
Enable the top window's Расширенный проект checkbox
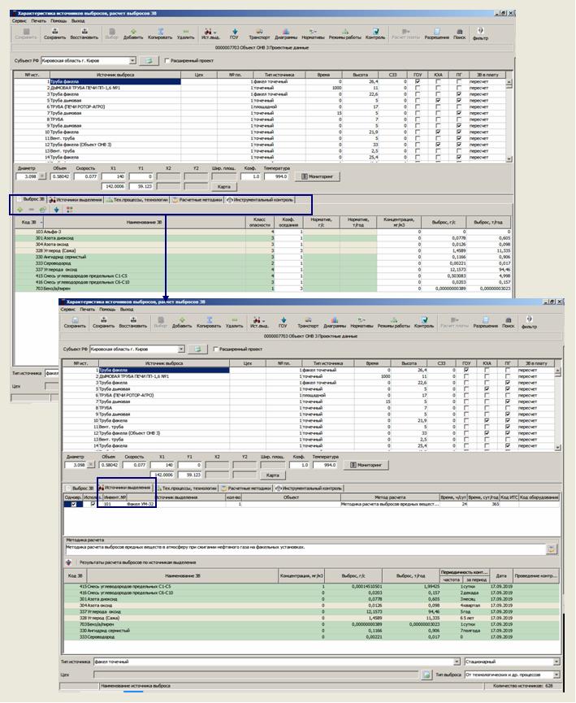pyautogui.click(x=167, y=60)
